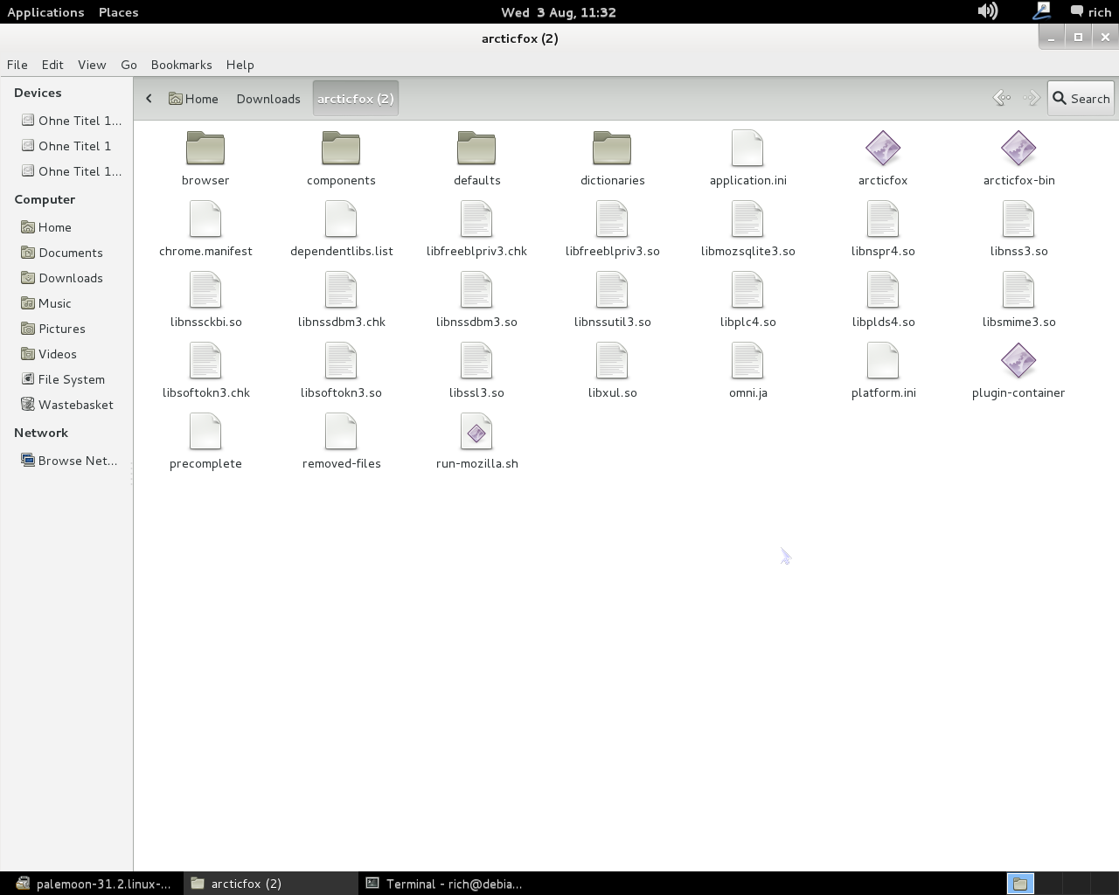
Task: Click path bar left scroll arrow
Action: pos(149,99)
